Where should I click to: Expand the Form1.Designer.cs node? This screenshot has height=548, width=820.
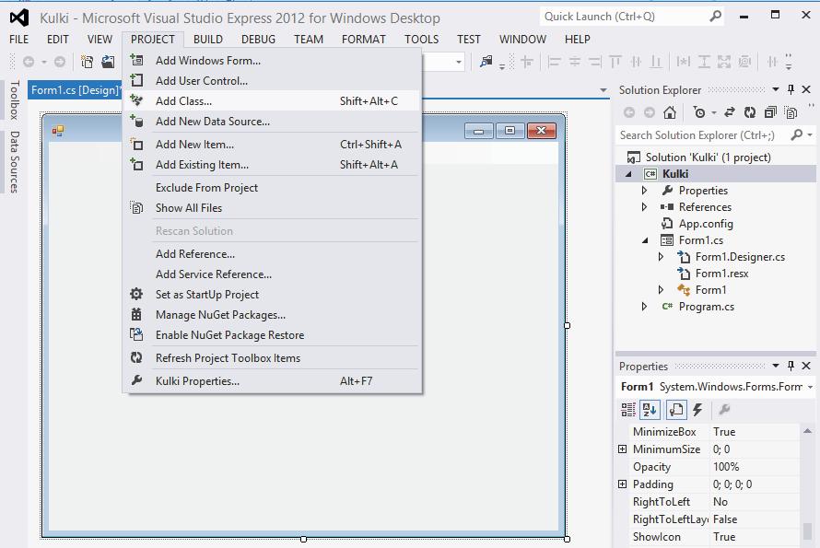click(661, 257)
